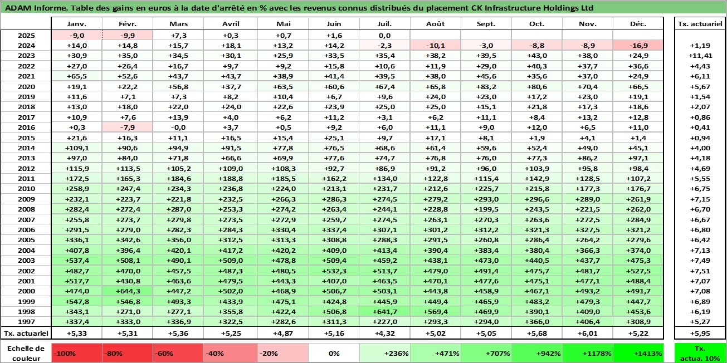The width and height of the screenshot is (727, 363).
Task: Click the ADAM Informe title banner
Action: [x=363, y=8]
